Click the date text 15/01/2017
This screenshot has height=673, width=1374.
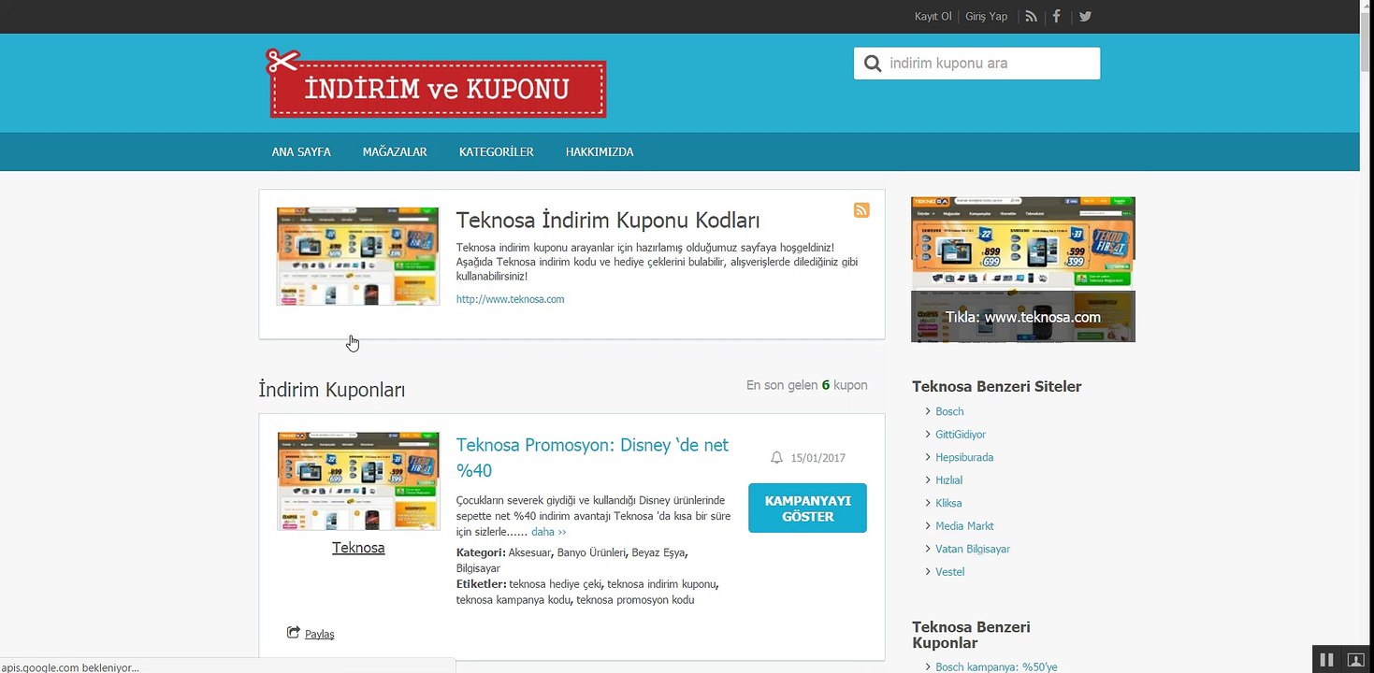[x=817, y=458]
